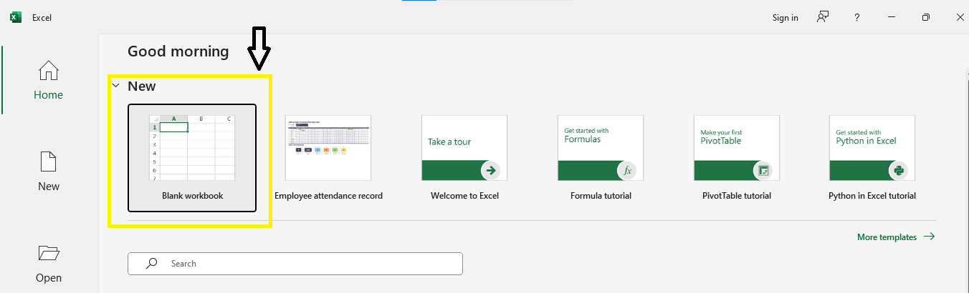Click the fx icon on the Formulas card
969x293 pixels.
coord(627,170)
